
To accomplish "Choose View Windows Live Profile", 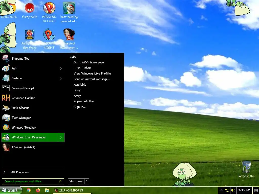I will click(x=92, y=74).
